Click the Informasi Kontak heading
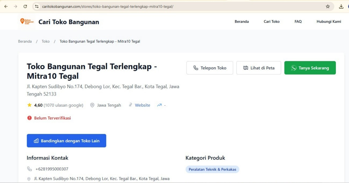 pos(47,158)
